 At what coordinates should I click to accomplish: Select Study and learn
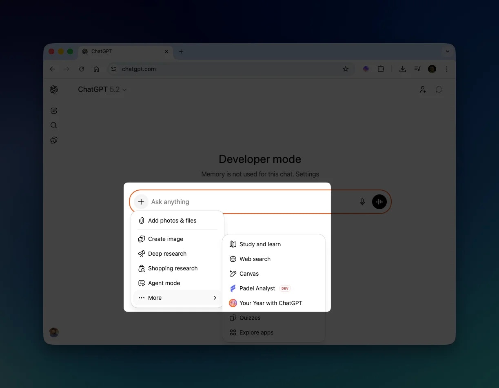[x=274, y=244]
